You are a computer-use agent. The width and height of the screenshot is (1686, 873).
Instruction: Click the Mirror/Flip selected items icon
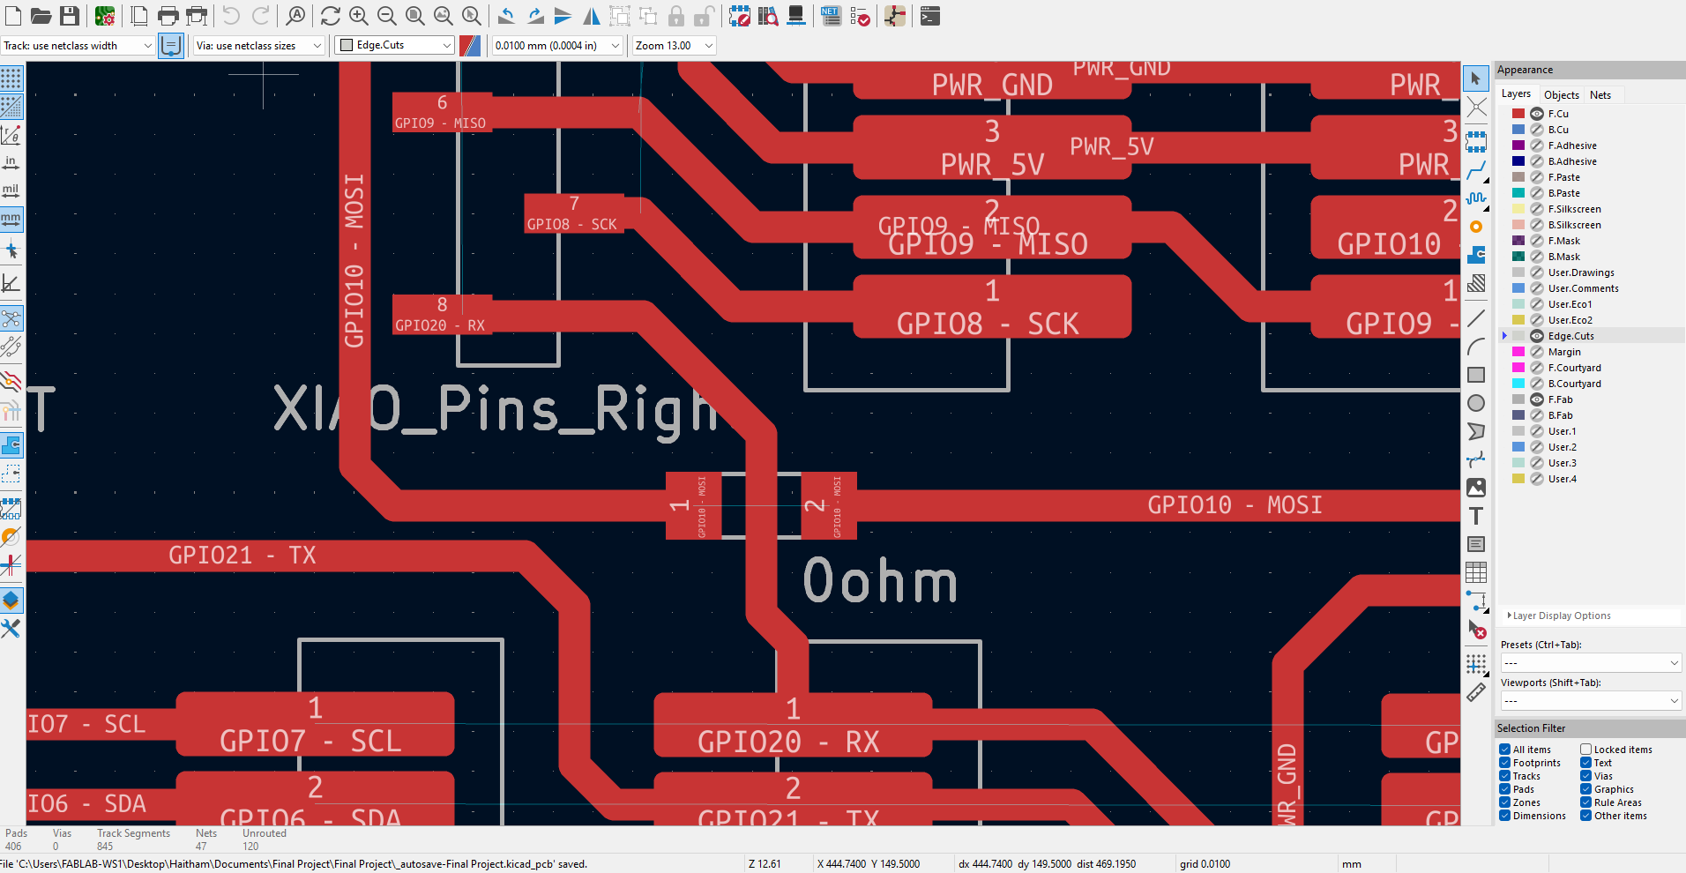(592, 16)
